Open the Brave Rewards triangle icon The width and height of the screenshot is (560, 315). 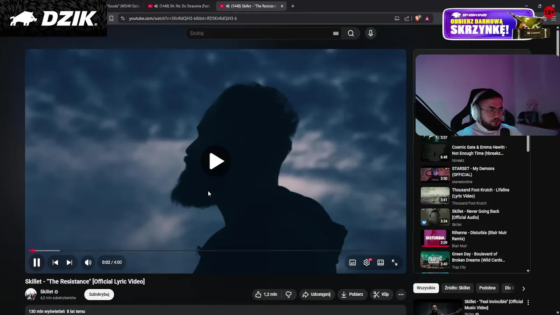point(427,18)
